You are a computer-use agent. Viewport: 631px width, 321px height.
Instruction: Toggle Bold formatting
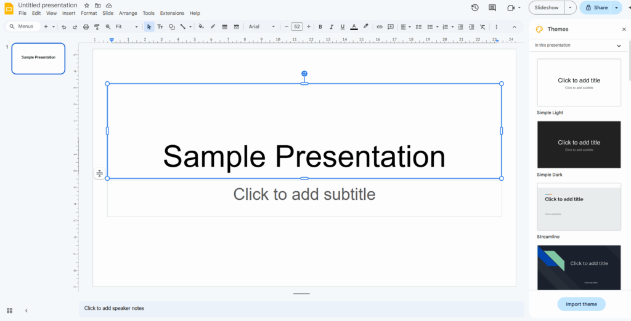[320, 27]
